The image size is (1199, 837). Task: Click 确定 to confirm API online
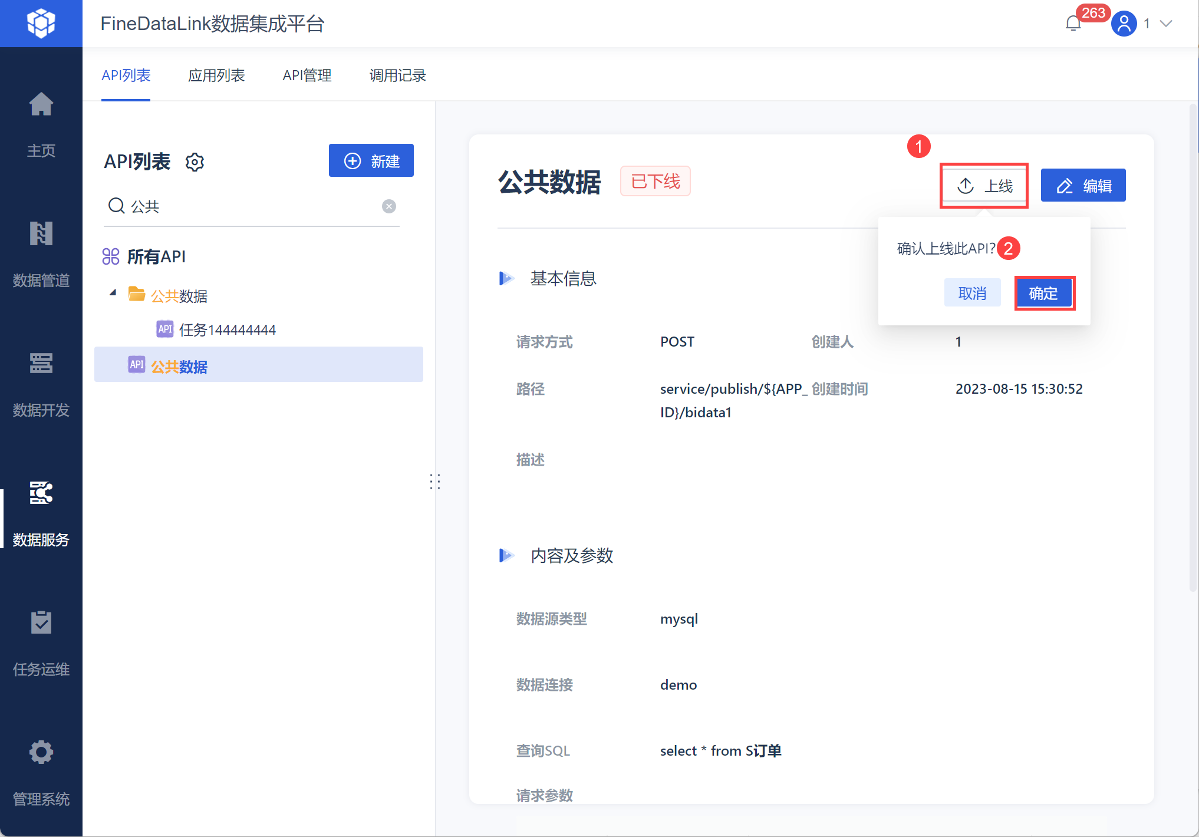click(1043, 293)
